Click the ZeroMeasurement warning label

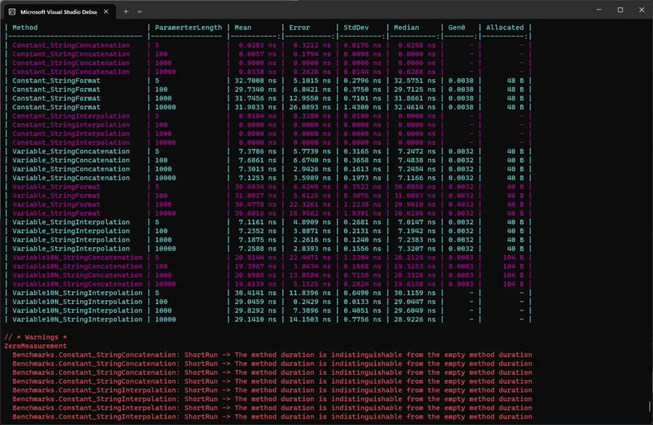point(36,346)
